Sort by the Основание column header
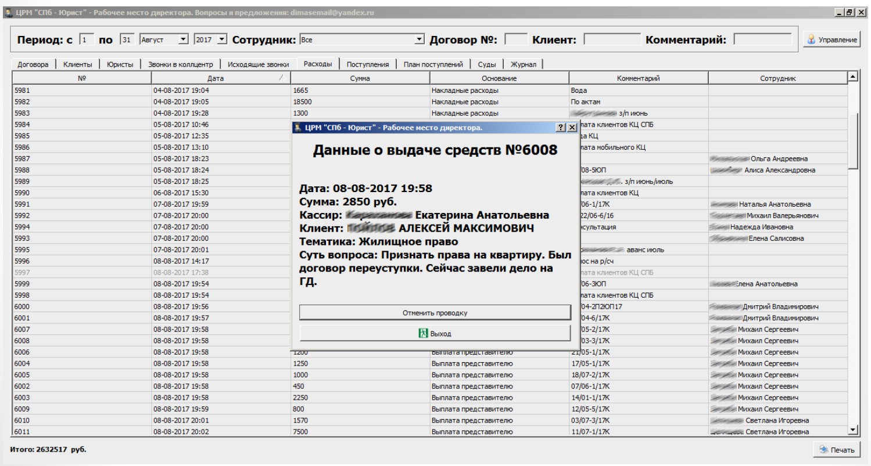Viewport: 871px width, 466px height. [499, 78]
